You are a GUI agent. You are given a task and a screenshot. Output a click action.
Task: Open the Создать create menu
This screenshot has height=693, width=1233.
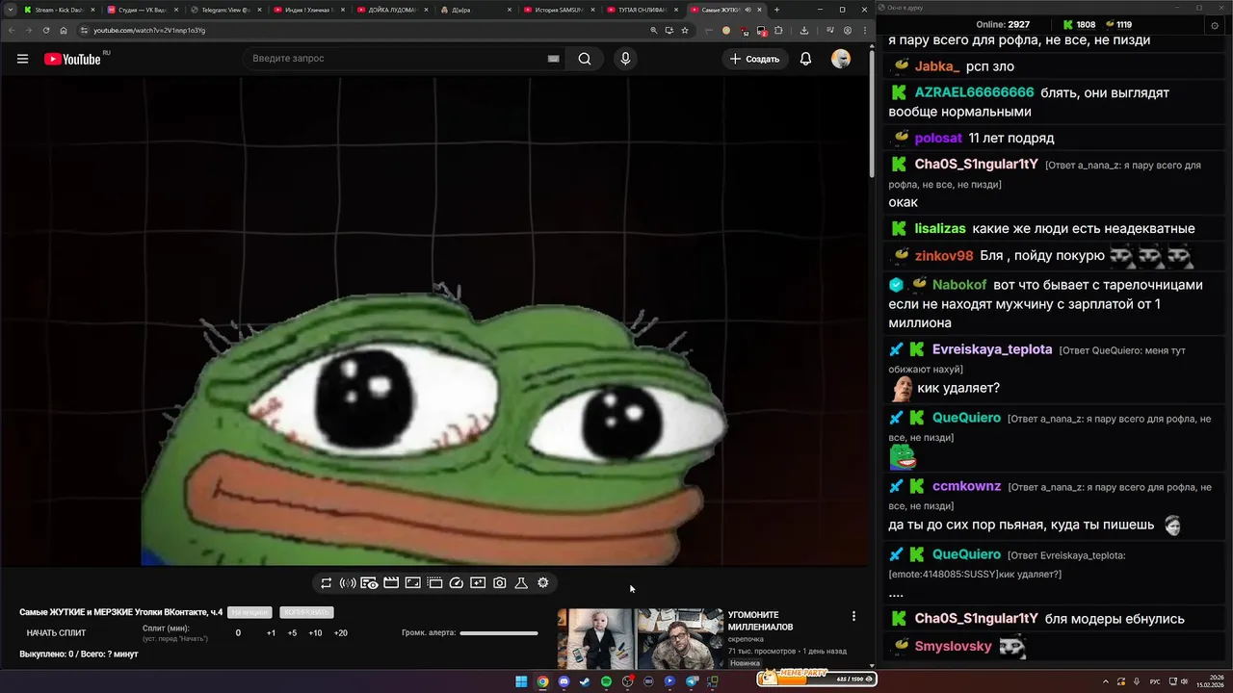pyautogui.click(x=755, y=59)
